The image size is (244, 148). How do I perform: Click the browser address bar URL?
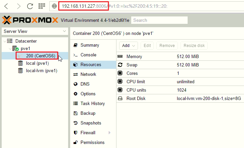coord(114,6)
